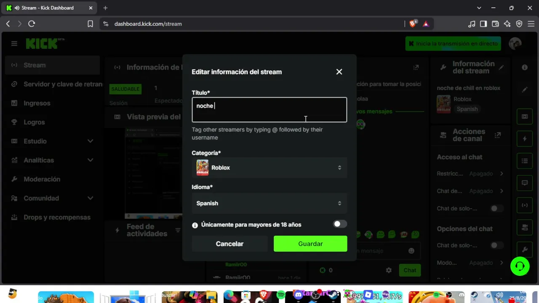
Task: Toggle the mayores de 18 años switch
Action: [x=340, y=224]
